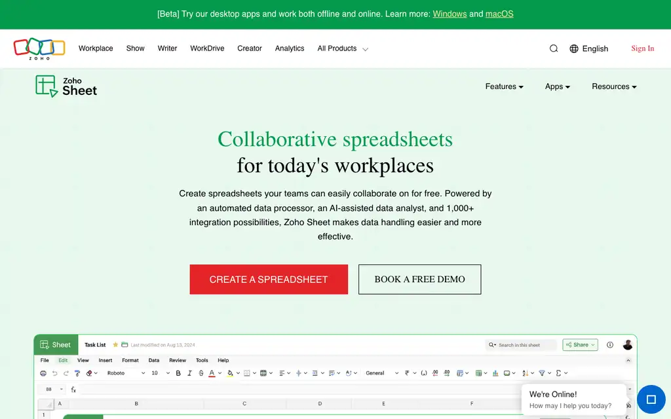This screenshot has height=419, width=671.
Task: Go to Workplace in top navigation
Action: click(x=96, y=48)
